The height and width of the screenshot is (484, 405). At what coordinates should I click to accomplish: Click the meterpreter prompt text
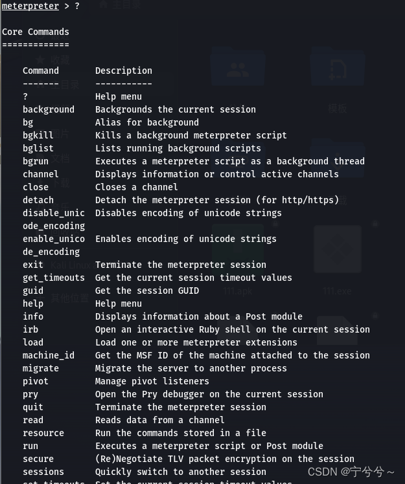point(30,6)
